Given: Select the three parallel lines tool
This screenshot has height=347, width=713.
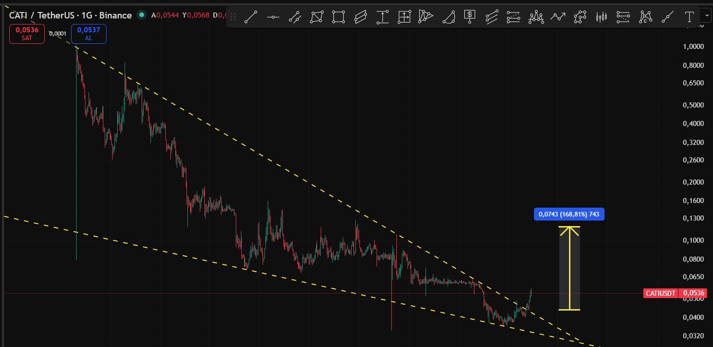Looking at the screenshot, I should (x=492, y=17).
